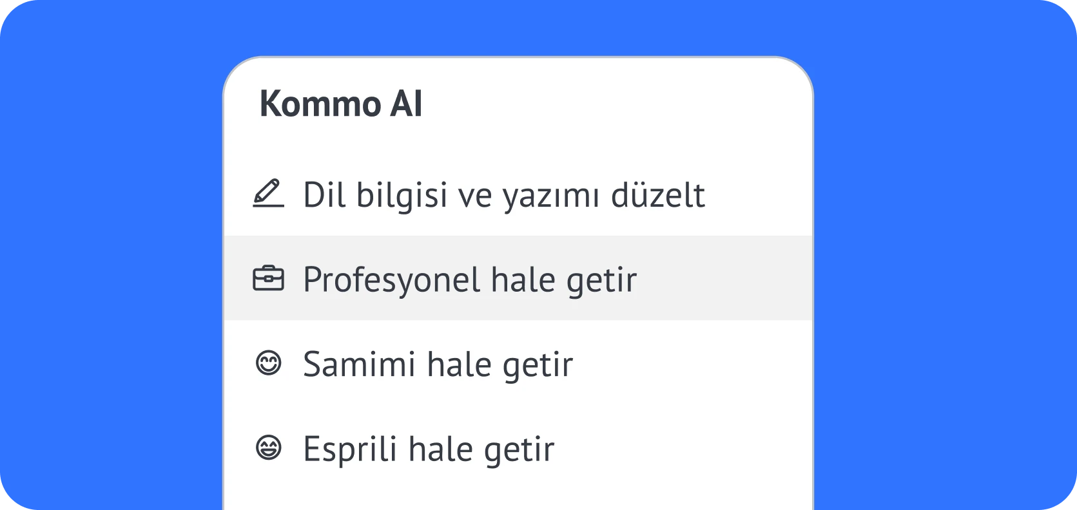This screenshot has width=1077, height=510.
Task: Click the smiling face icon beside Samimi
Action: 268,363
